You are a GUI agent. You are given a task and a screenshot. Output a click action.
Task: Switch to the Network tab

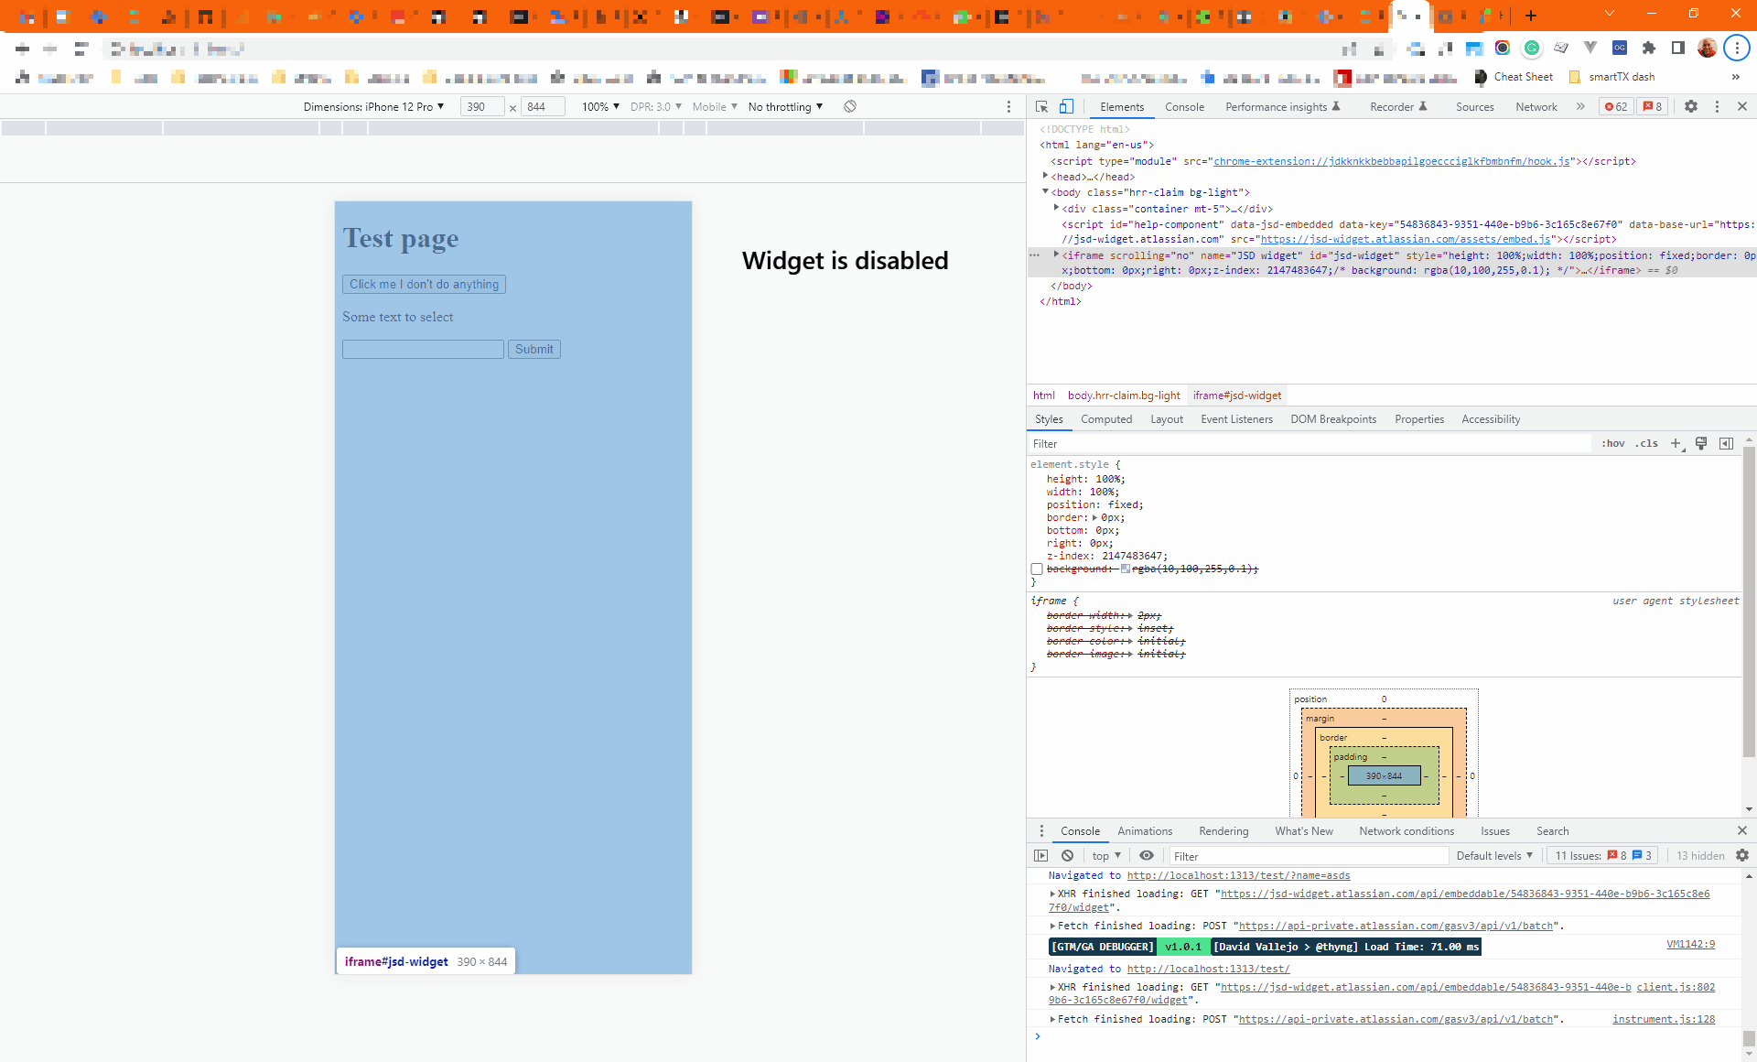pos(1536,107)
